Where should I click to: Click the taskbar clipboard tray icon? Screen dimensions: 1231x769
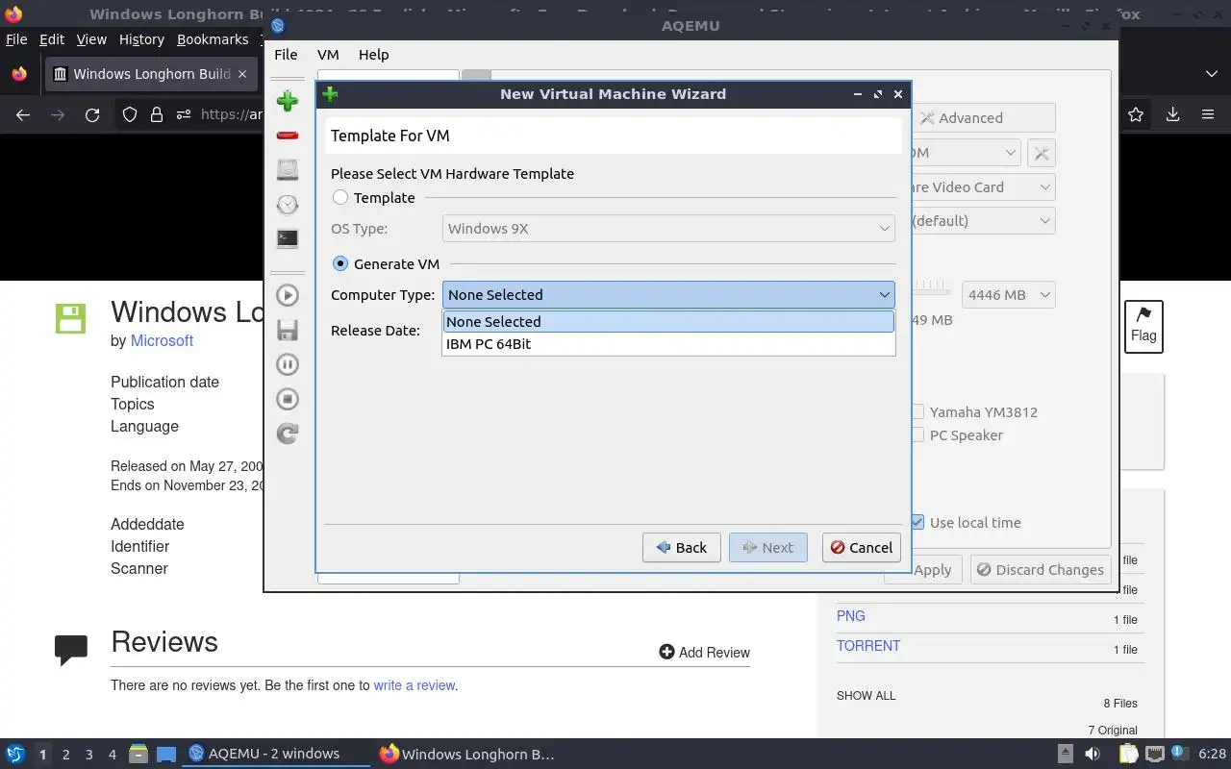1128,754
